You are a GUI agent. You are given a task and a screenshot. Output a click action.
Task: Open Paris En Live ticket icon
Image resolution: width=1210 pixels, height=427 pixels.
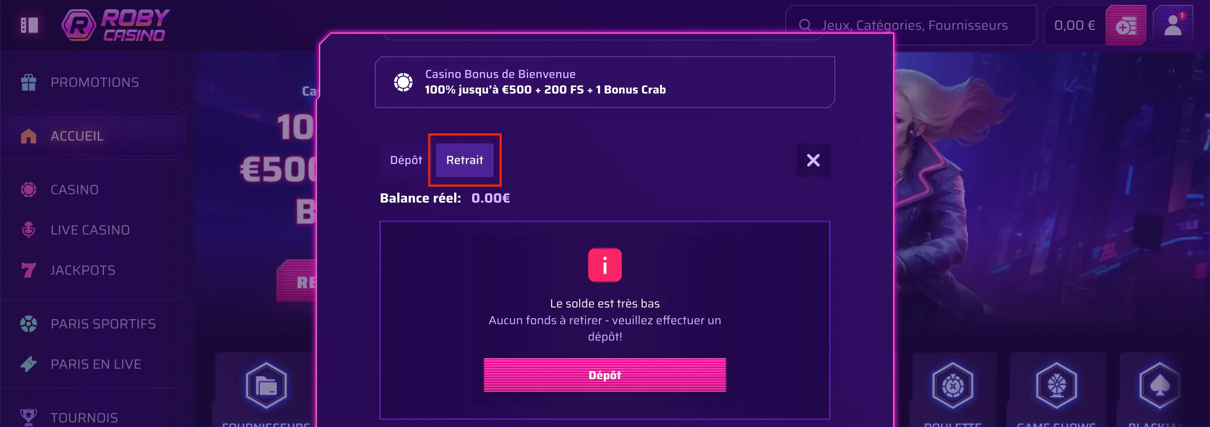(x=29, y=364)
